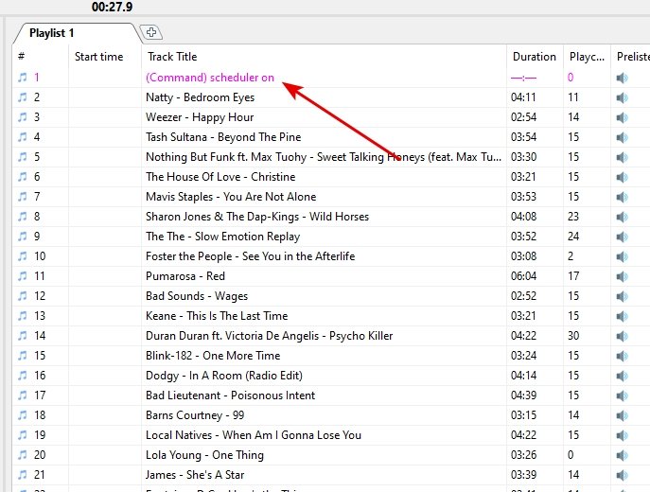Click music note icon beside track 7

click(23, 197)
